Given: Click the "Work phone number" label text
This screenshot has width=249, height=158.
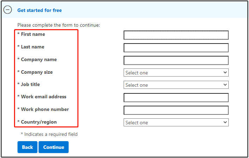Looking at the screenshot, I should [x=45, y=110].
